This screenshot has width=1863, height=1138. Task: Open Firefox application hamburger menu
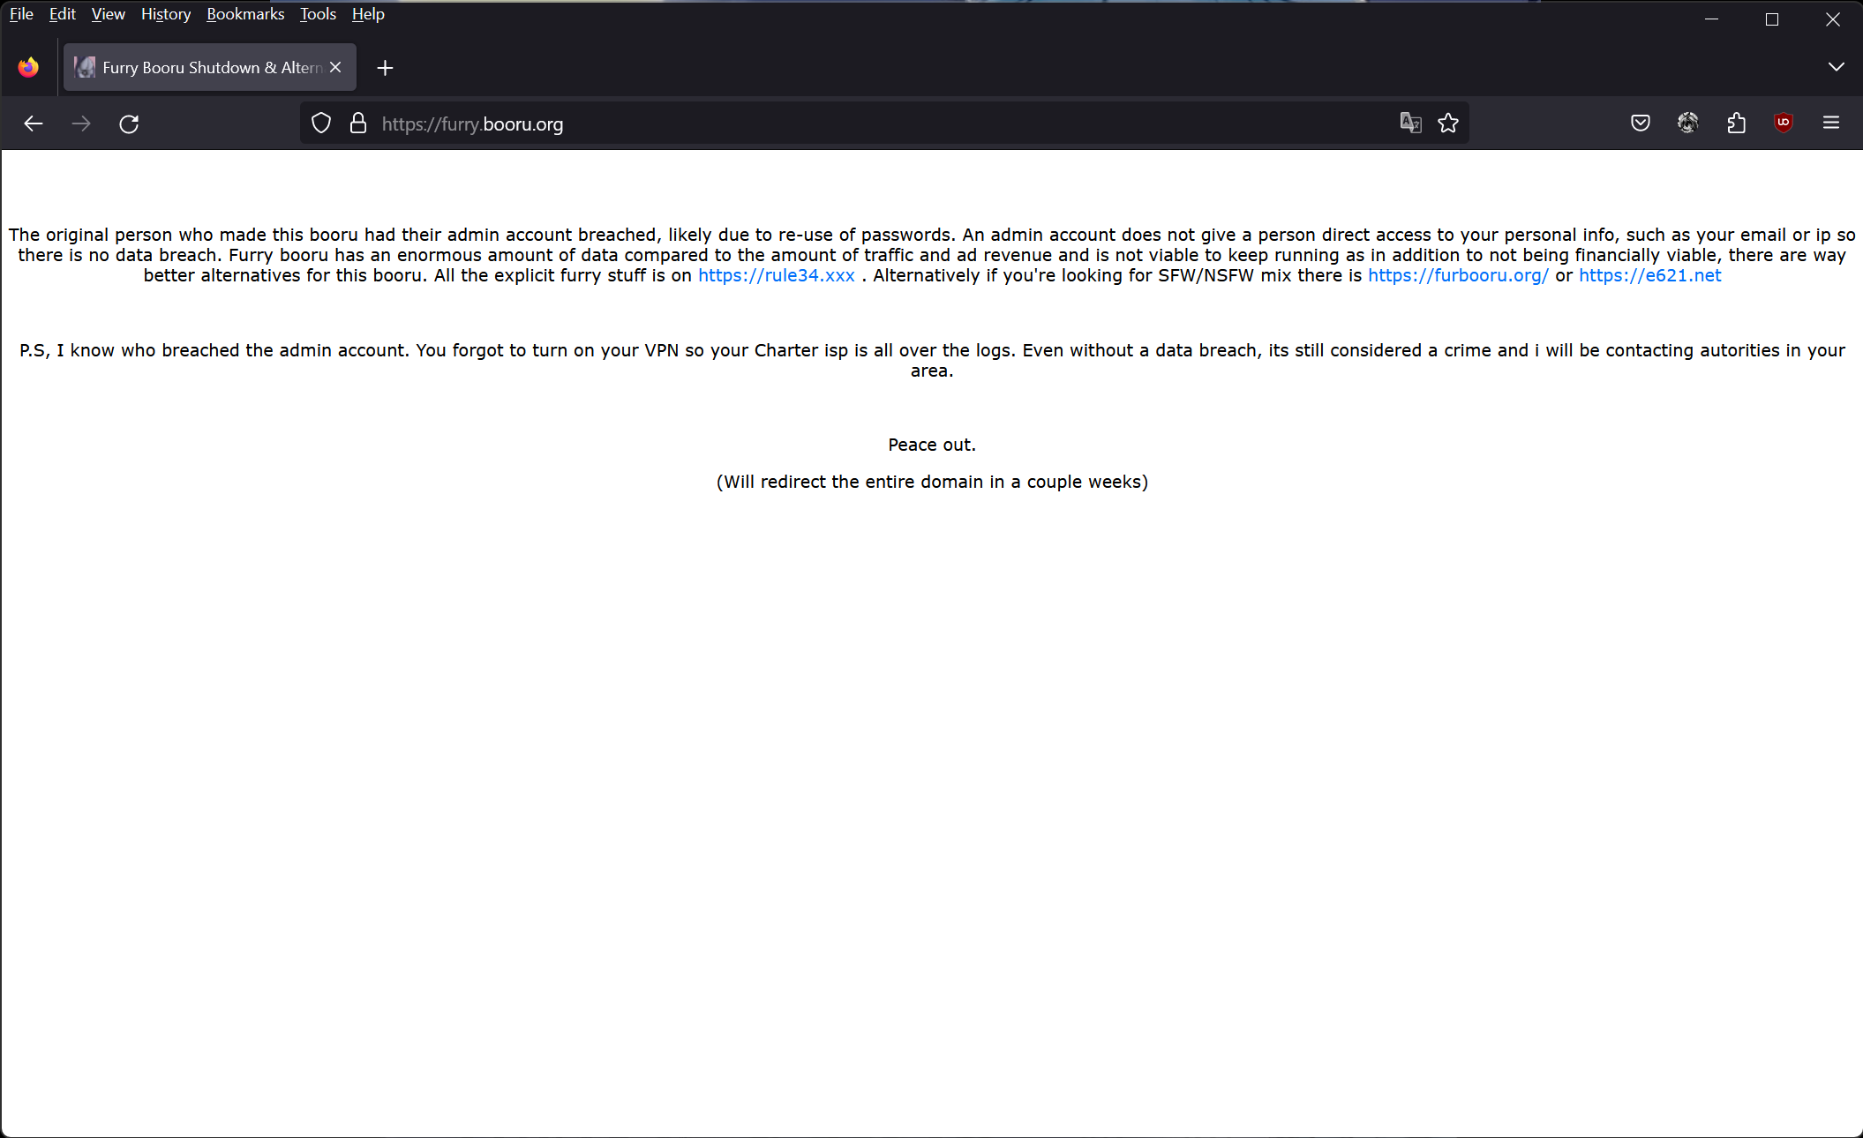pyautogui.click(x=1831, y=124)
